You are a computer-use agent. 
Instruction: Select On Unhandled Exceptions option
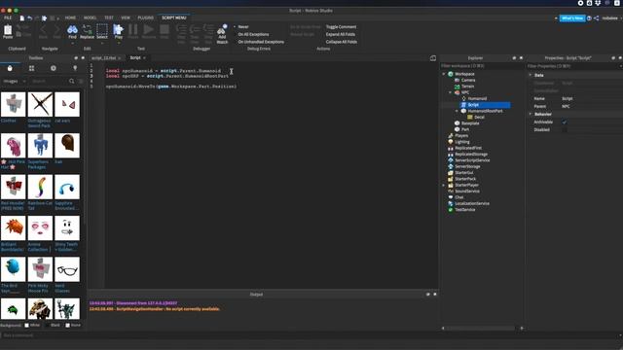point(261,42)
